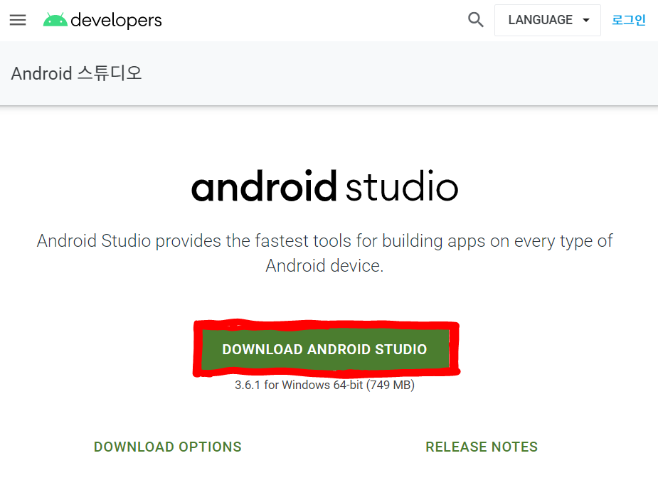Click the search magnifier icon
Screen dimensions: 658x495
coord(475,20)
